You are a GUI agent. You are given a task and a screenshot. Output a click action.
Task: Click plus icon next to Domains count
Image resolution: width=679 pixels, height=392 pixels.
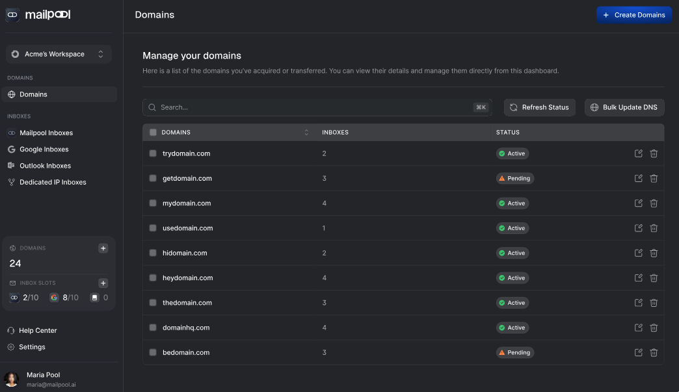click(x=103, y=248)
